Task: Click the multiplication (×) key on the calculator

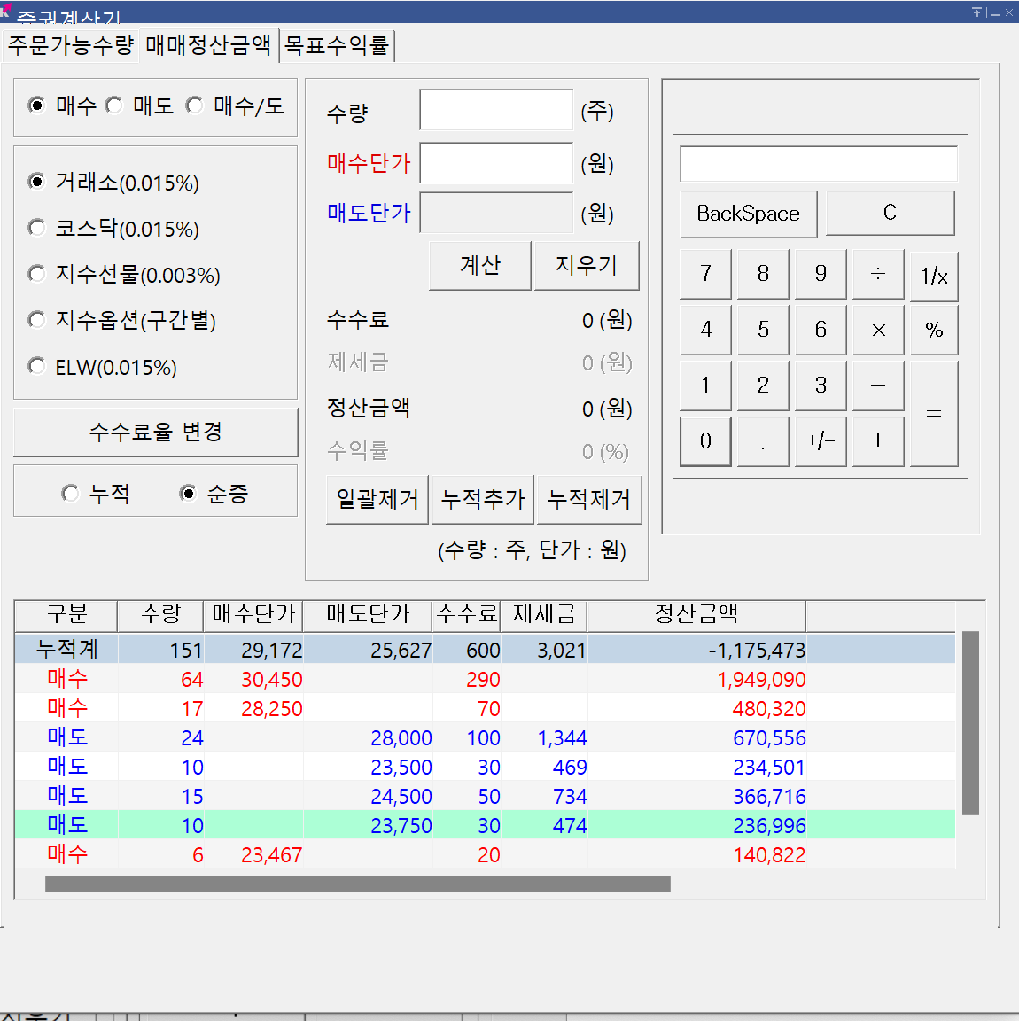Action: coord(877,330)
